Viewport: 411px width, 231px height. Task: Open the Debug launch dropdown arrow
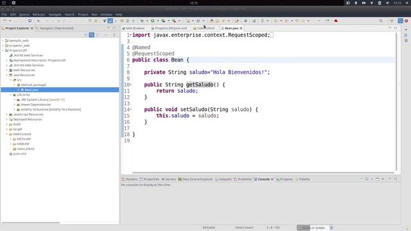click(147, 21)
